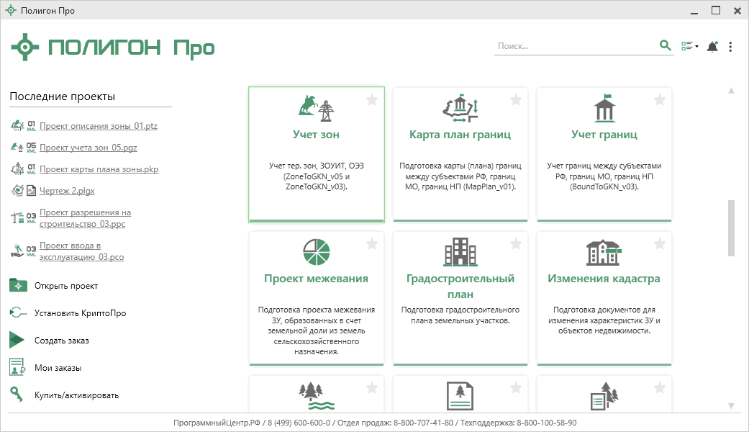Expand the view mode dropdown

pos(690,47)
